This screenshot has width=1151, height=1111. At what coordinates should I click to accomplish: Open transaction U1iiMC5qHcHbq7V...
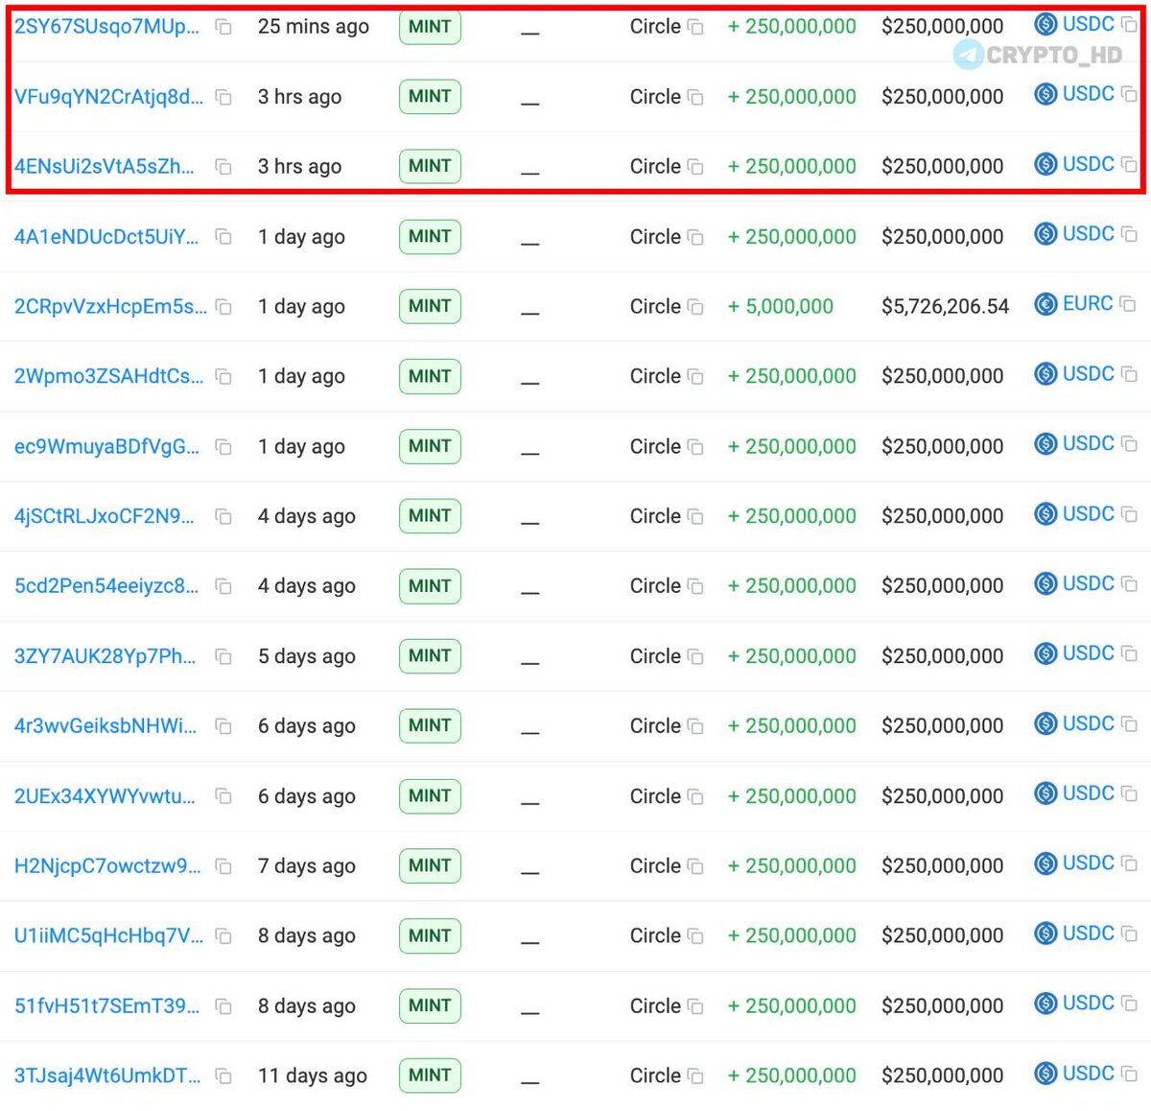point(108,935)
